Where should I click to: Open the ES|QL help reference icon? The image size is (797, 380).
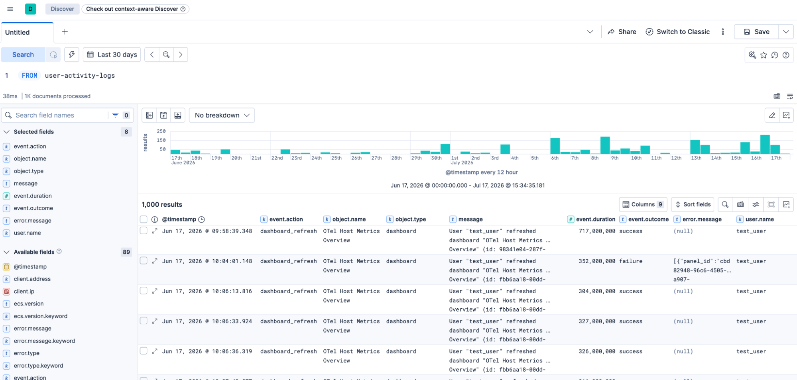(x=786, y=55)
